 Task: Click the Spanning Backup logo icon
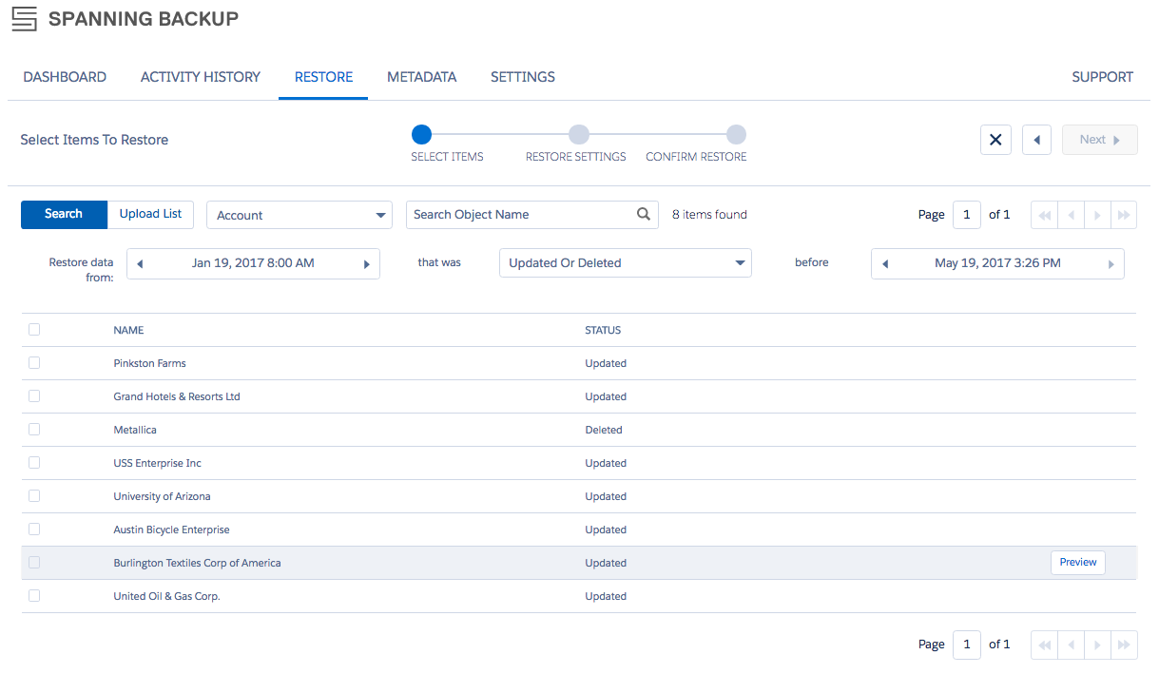[x=25, y=17]
